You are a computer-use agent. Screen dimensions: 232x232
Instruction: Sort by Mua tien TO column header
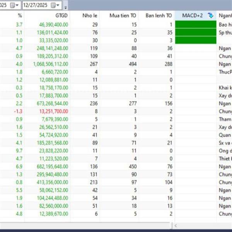(123, 15)
